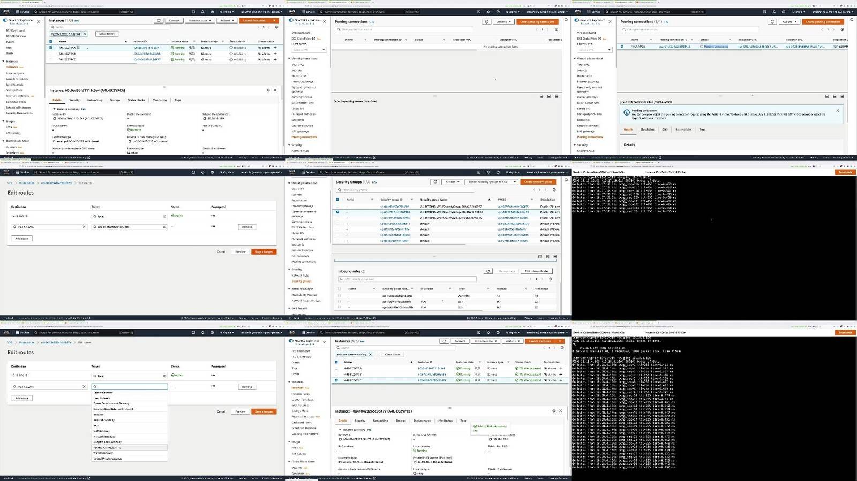Remove instance state running filter beside Clear filters
Image resolution: width=857 pixels, height=481 pixels.
coord(84,34)
